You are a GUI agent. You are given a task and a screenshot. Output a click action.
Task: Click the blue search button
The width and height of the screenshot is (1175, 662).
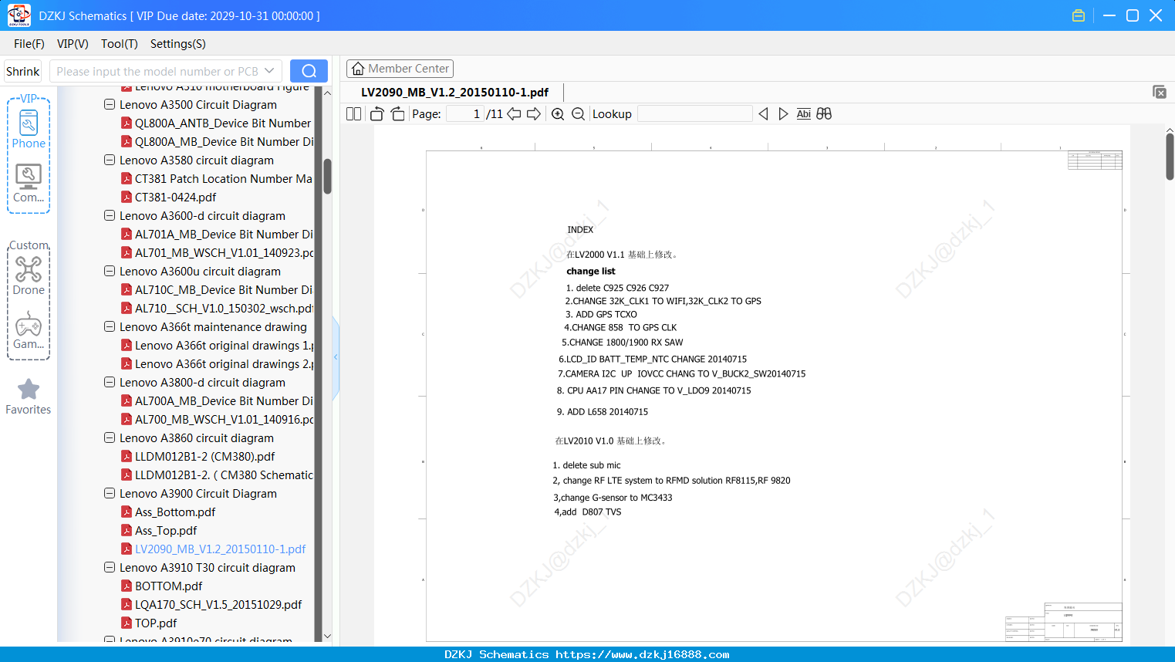tap(309, 71)
